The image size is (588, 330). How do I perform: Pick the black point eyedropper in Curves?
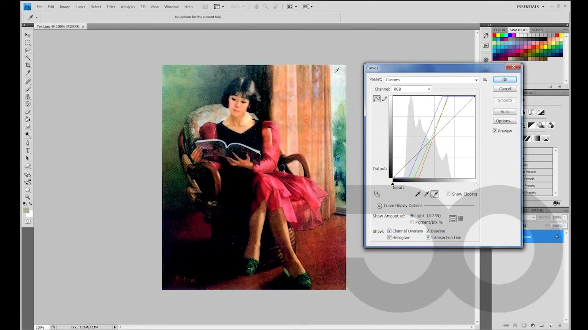pos(418,194)
